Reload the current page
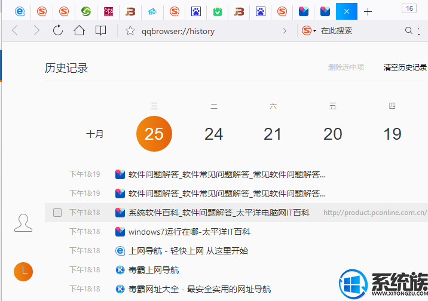The height and width of the screenshot is (301, 428). coord(57,30)
